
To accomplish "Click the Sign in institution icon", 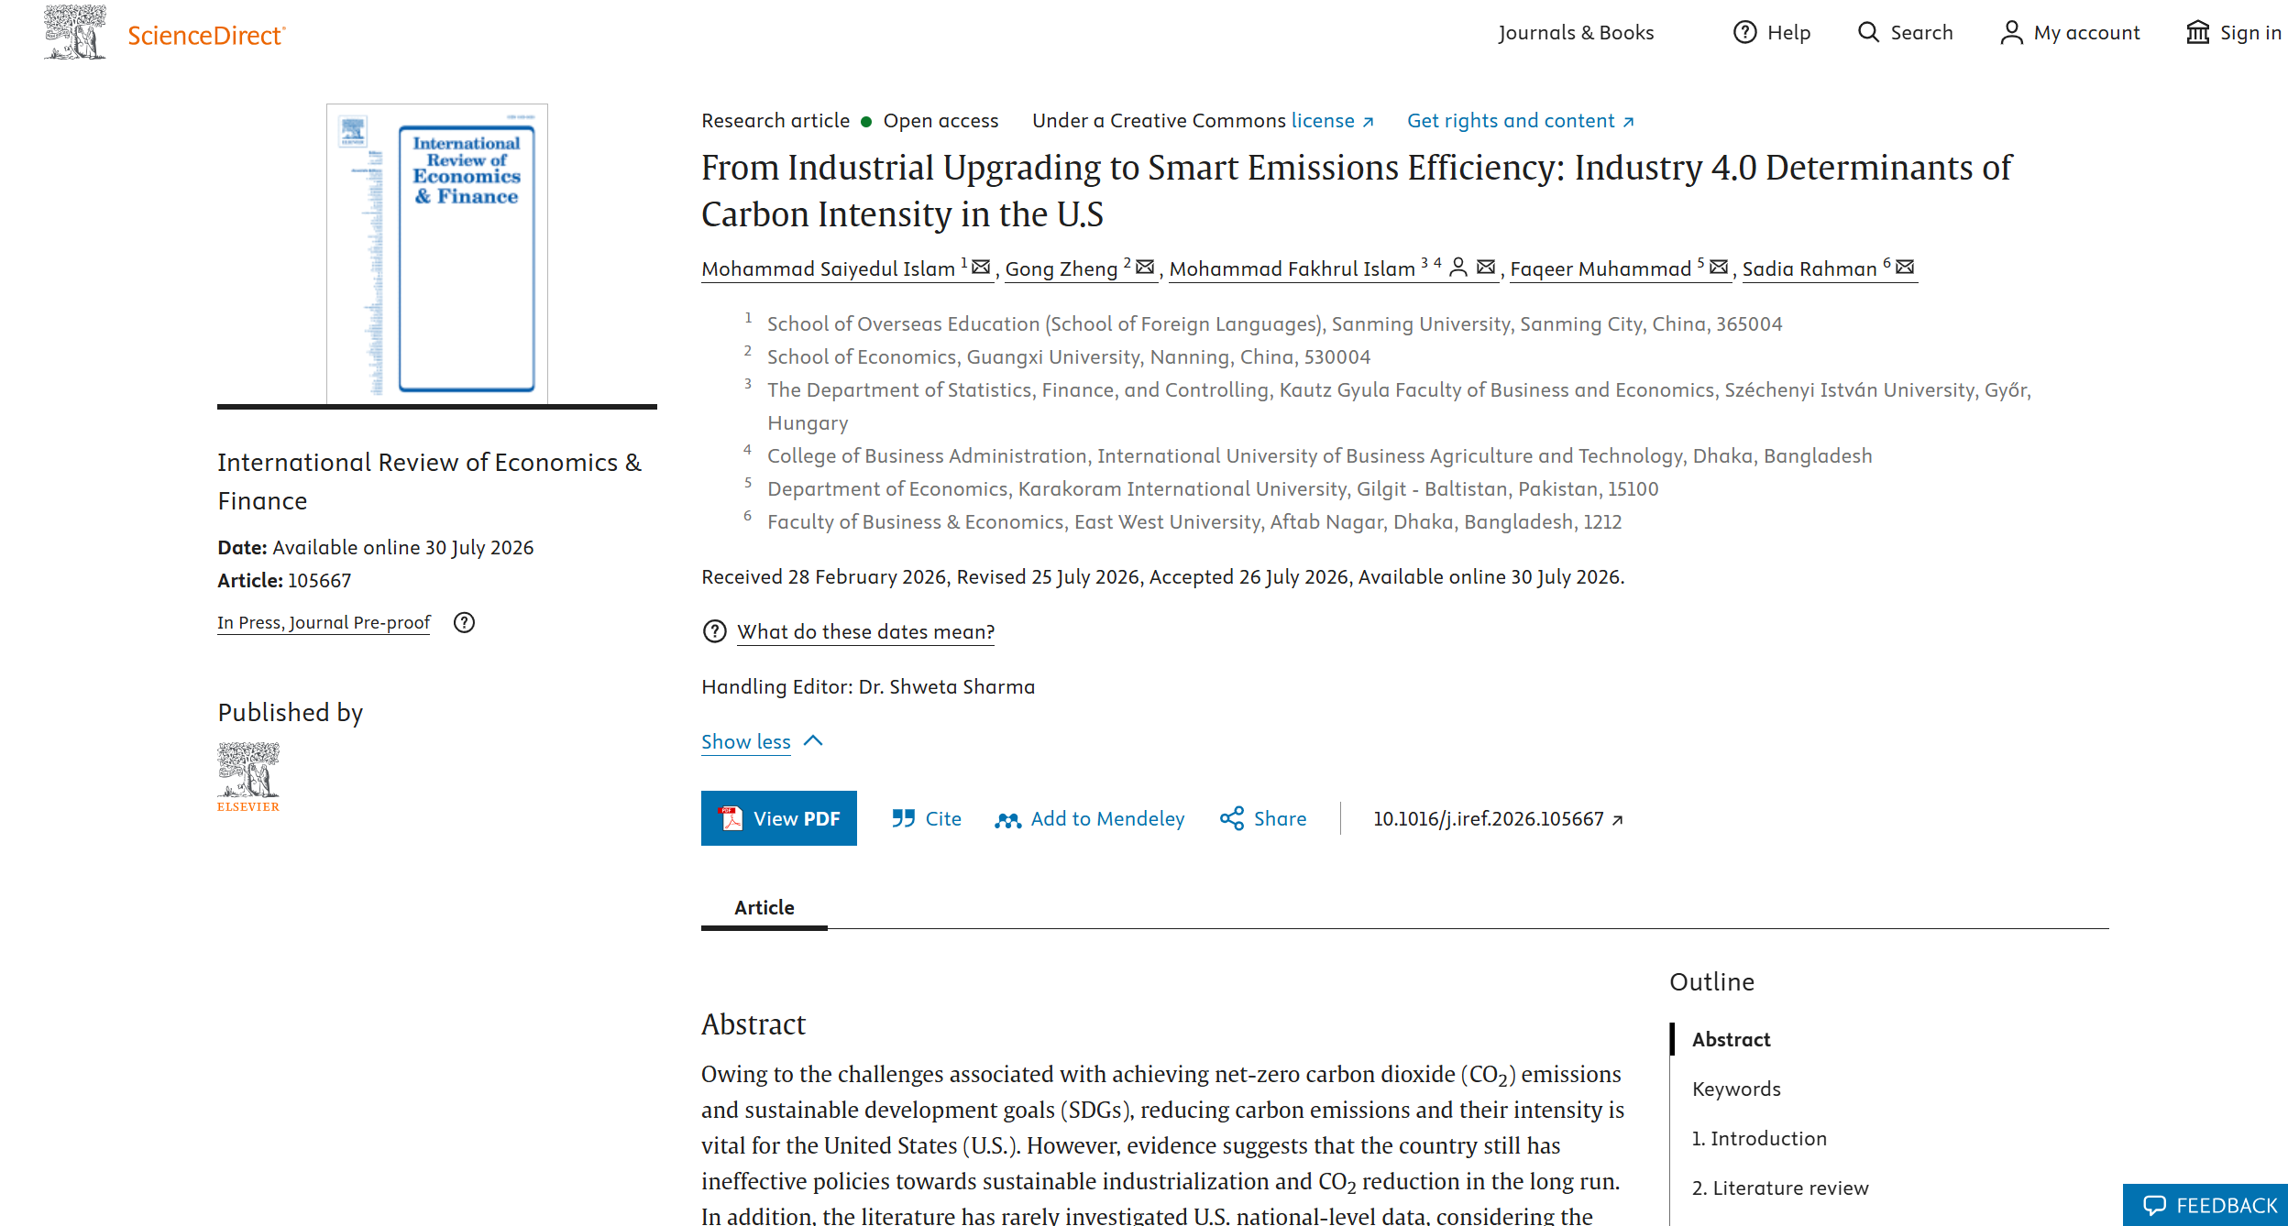I will pyautogui.click(x=2197, y=32).
